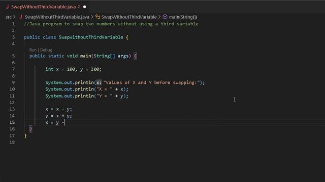The height and width of the screenshot is (182, 325).
Task: Open the SwapWithoutThirdVariable.java file breadcrumb
Action: tap(57, 17)
